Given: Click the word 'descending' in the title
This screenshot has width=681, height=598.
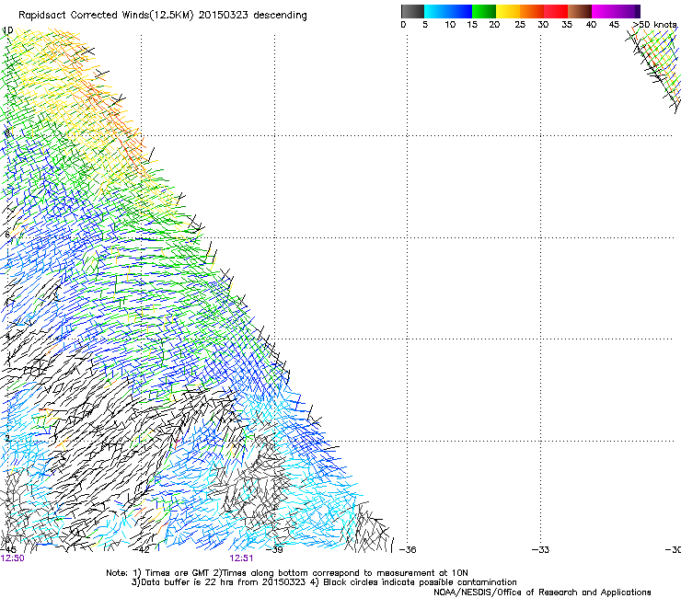Looking at the screenshot, I should pos(280,16).
